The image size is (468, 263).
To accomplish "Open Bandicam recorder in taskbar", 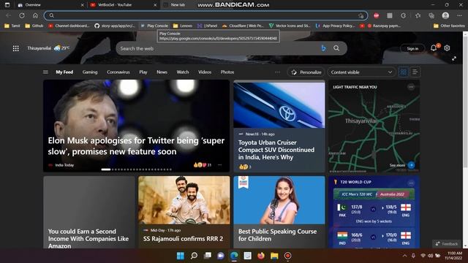I will (287, 256).
